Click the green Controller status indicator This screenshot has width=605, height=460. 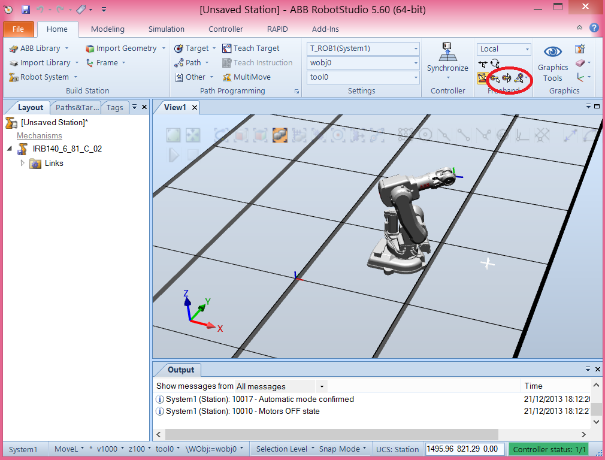tap(549, 448)
